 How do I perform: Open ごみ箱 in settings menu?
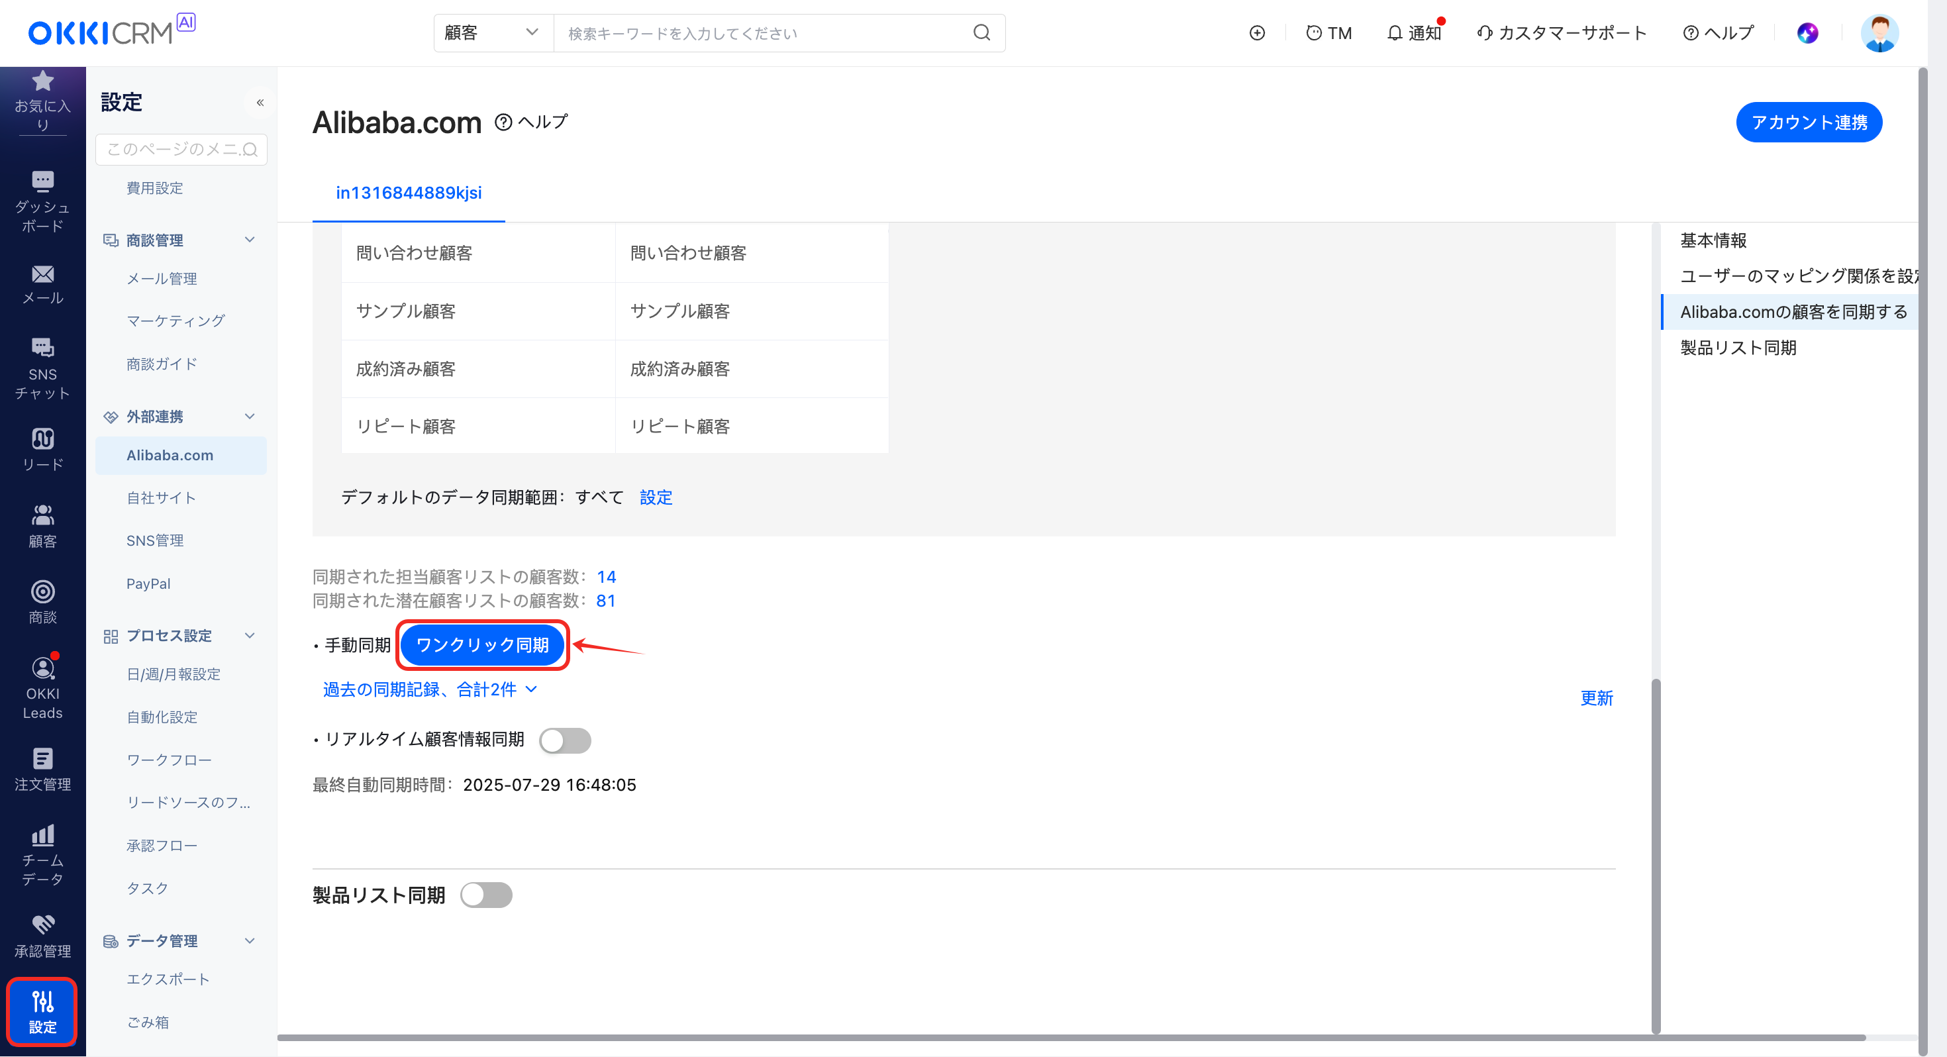click(x=148, y=1022)
